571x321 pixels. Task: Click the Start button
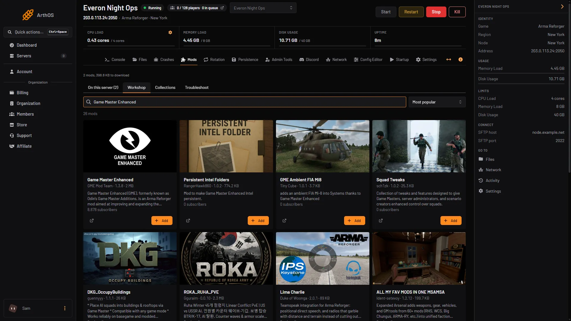click(x=386, y=12)
